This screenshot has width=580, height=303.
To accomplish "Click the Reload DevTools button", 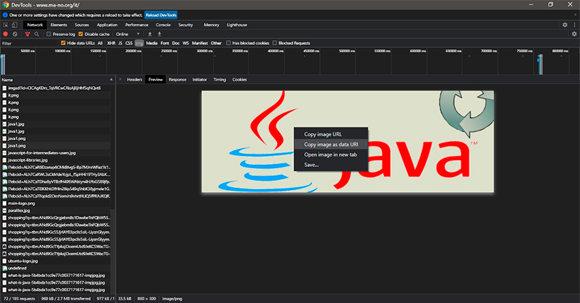I will pos(161,15).
